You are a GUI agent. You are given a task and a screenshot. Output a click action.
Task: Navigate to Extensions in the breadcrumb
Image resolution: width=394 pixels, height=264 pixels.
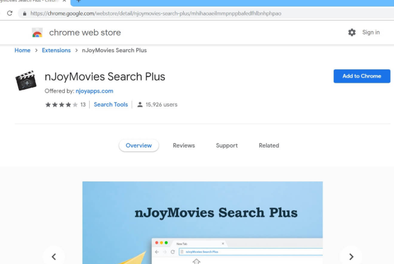point(56,50)
